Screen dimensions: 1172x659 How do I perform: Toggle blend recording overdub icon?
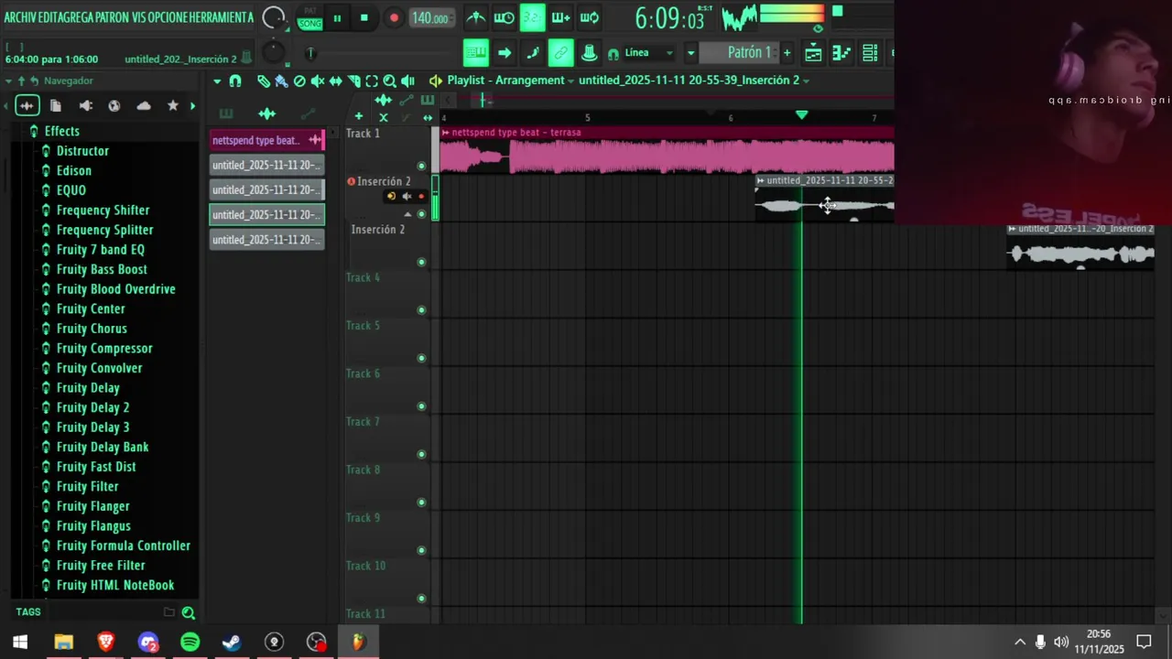tap(560, 17)
